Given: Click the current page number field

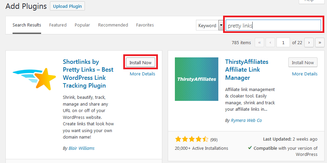Looking at the screenshot, I should tap(283, 42).
